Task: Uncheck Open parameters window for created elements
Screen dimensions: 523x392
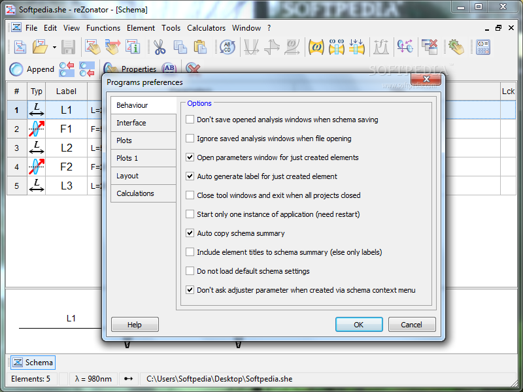Action: pos(190,157)
